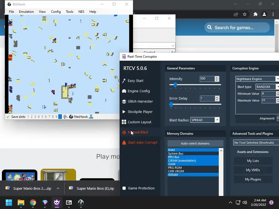Click green checkmark in BizHawk status bar
This screenshot has width=279, height=209.
(x=8, y=117)
